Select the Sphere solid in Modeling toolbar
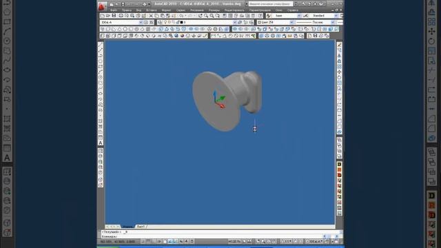This screenshot has width=441, height=248. click(125, 29)
